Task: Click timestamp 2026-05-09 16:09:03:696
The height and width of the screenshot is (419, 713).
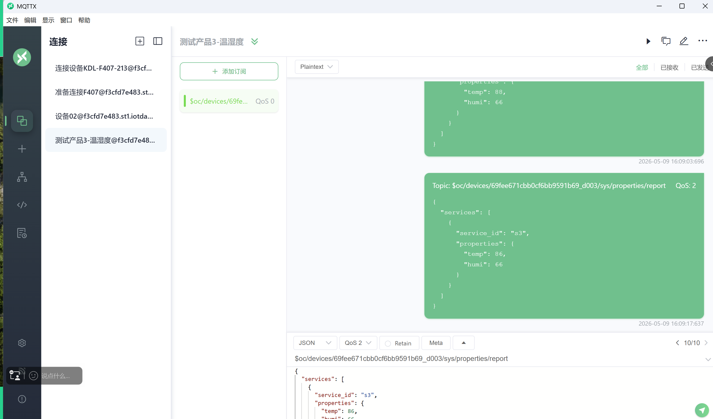Action: [x=671, y=161]
